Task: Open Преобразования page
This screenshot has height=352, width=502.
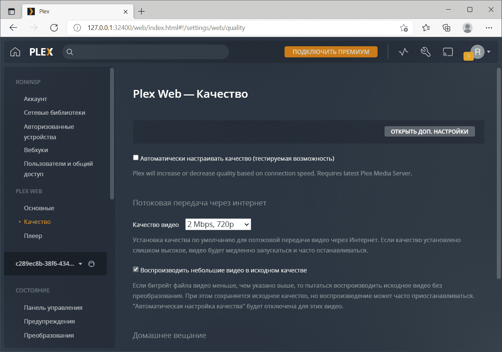Action: point(49,335)
